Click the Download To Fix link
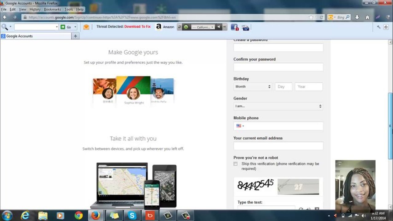Viewport: 393px width, 221px height. pyautogui.click(x=137, y=27)
